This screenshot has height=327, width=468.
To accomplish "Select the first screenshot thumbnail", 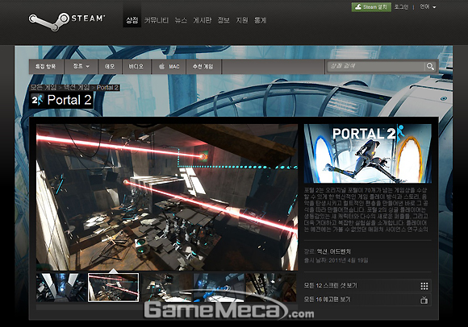I will click(61, 288).
